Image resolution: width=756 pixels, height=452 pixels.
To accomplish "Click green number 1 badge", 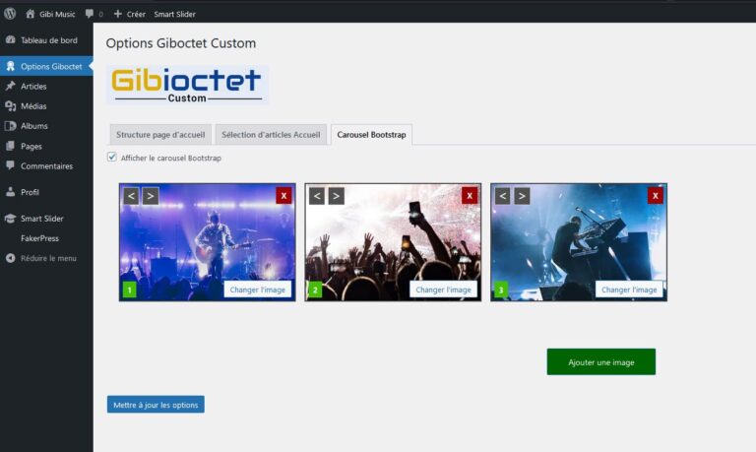I will pyautogui.click(x=129, y=290).
